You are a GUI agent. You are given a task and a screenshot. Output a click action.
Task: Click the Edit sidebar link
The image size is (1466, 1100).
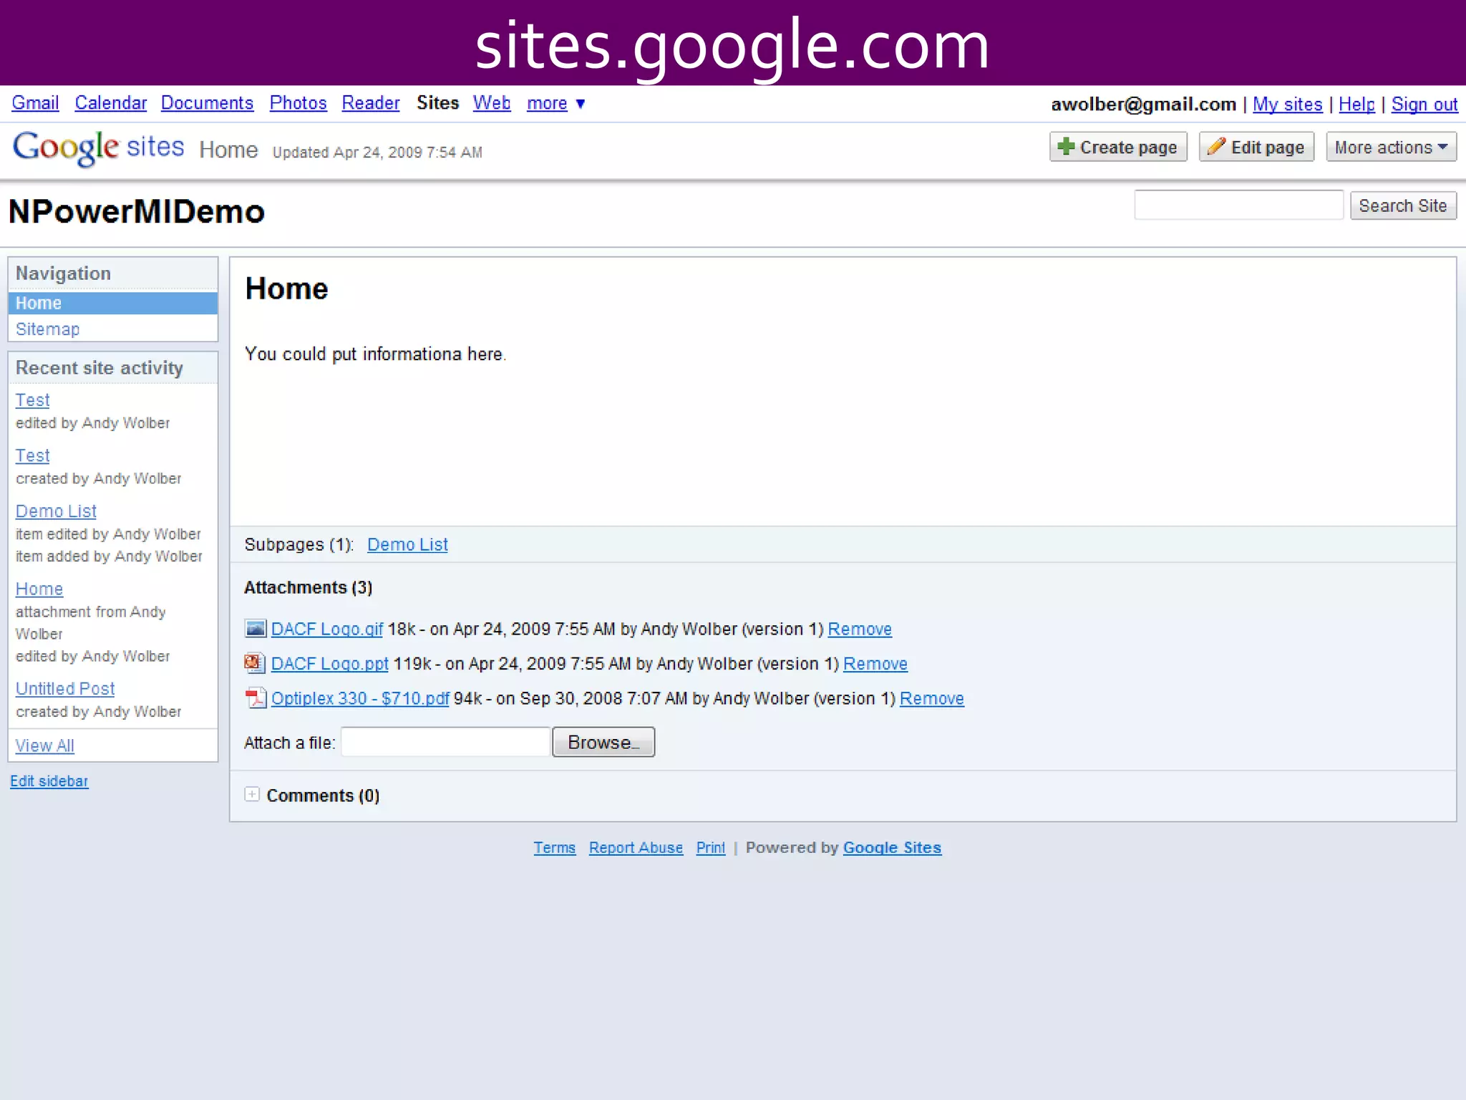pyautogui.click(x=49, y=781)
